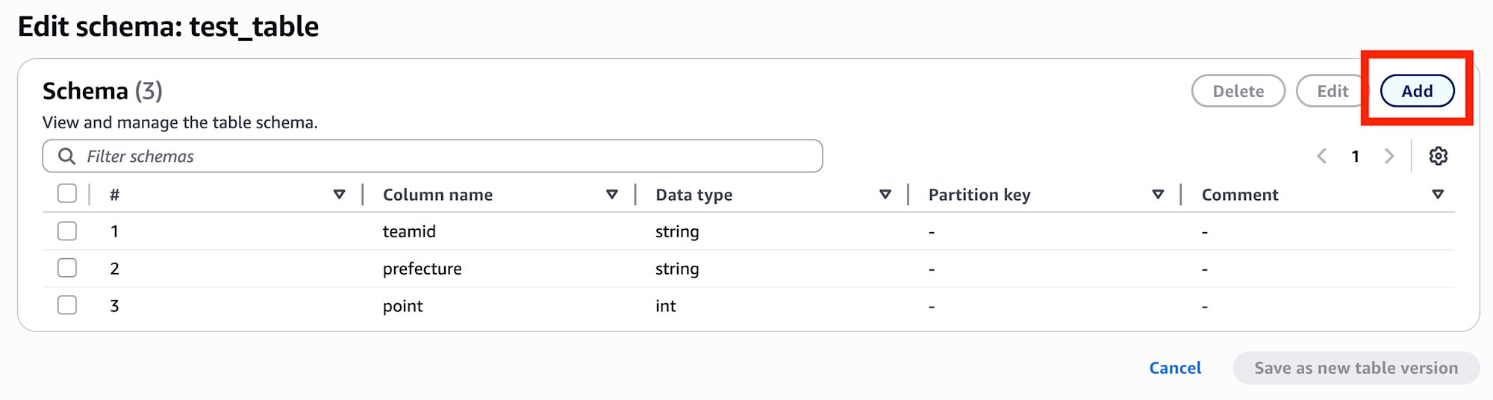Click the Add button
Screen dimensions: 1493x400
click(1417, 91)
